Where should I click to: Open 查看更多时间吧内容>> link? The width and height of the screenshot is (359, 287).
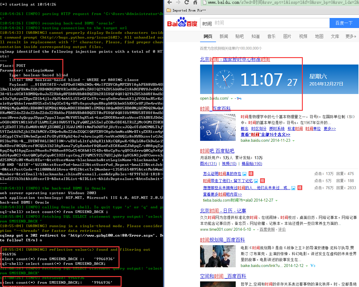tap(222, 194)
